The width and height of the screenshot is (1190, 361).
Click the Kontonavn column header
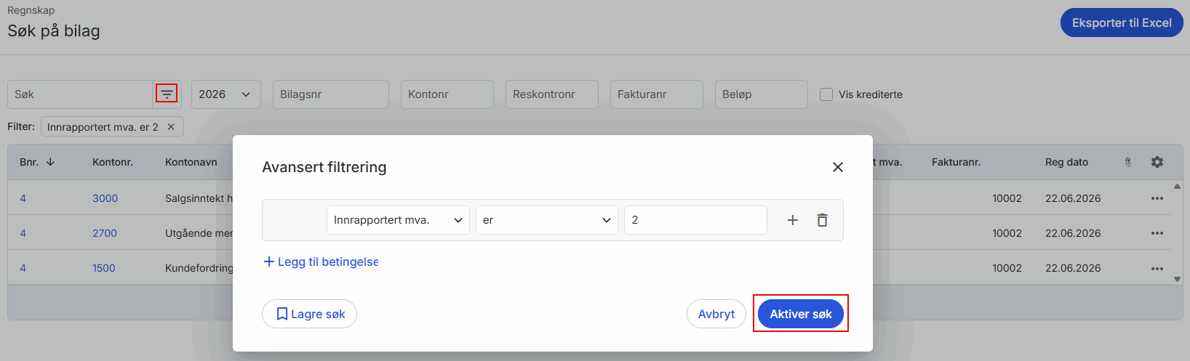tap(191, 162)
